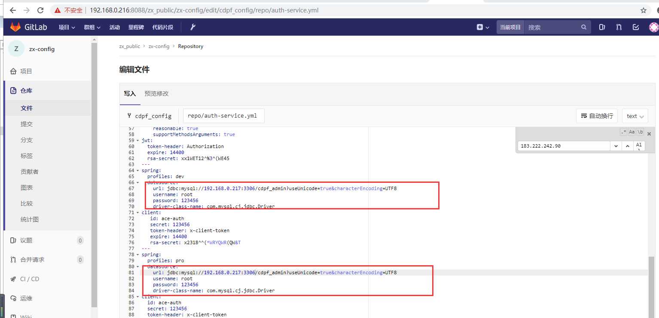Screen dimensions: 659x318
Task: Open the admin area wrench icon
Action: (193, 27)
